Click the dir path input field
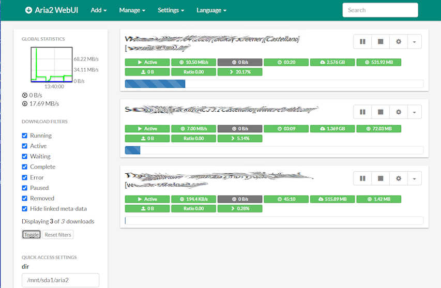 pos(60,280)
